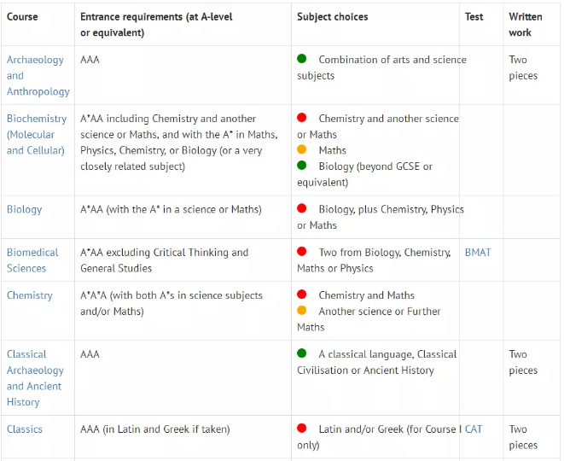Viewport: 564px width, 461px height.
Task: Click red dot beside Two from Biology, Chemistry
Action: (302, 251)
